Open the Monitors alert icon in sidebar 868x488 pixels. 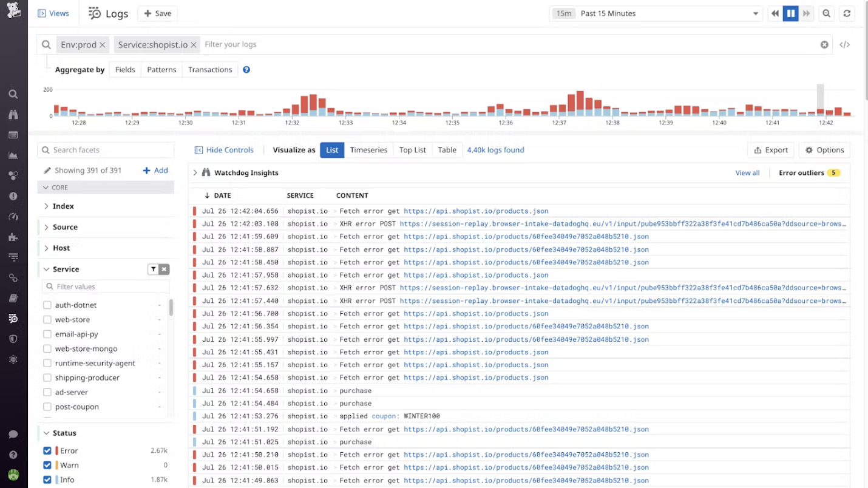[x=13, y=195]
